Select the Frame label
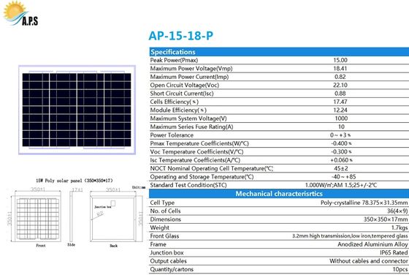Image resolution: width=409 pixels, height=275 pixels. (x=158, y=245)
